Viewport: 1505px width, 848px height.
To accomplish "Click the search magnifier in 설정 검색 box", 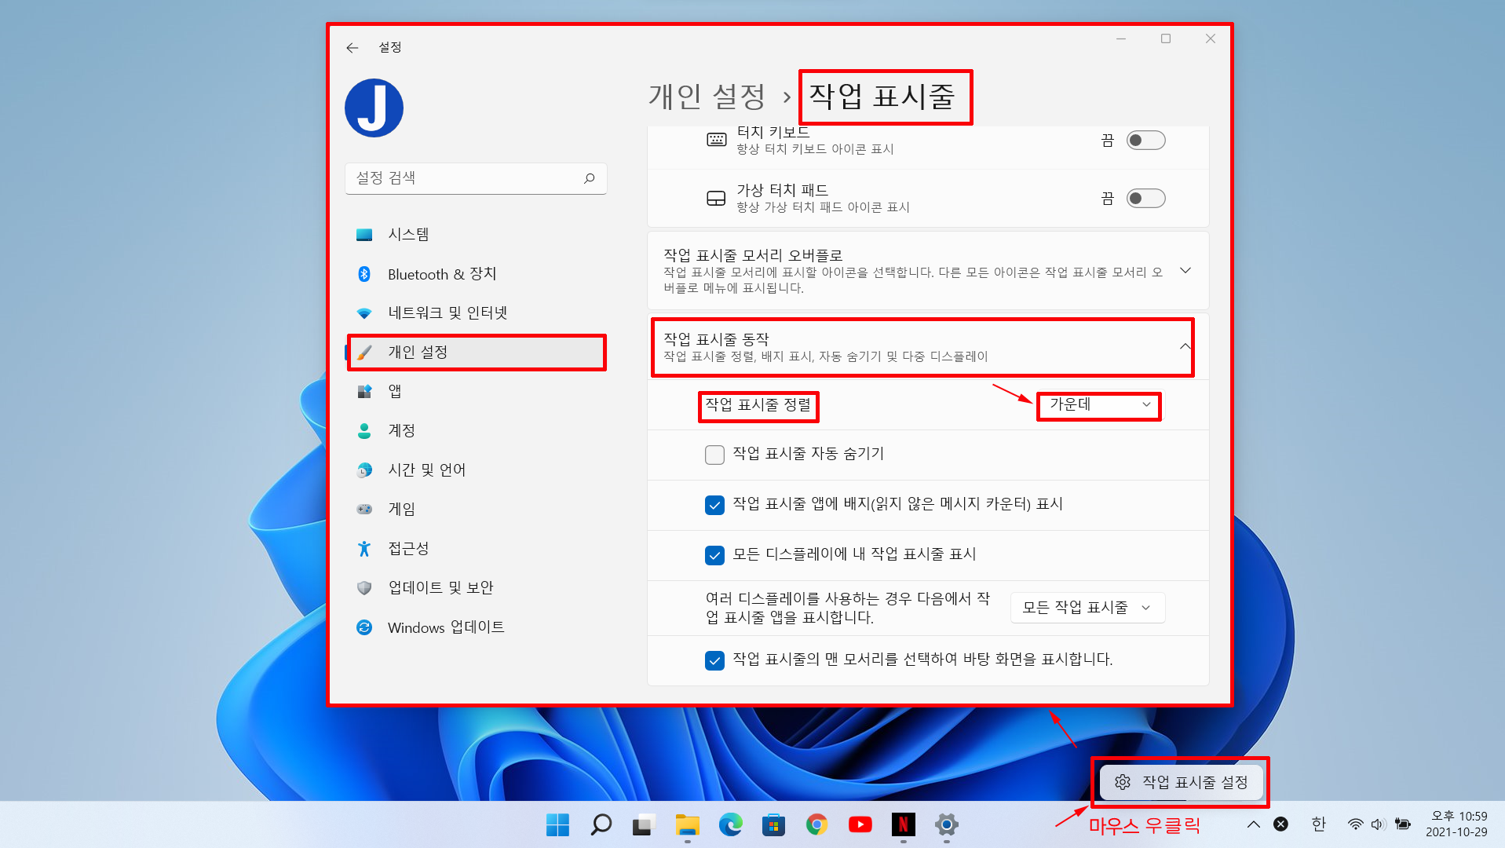I will [589, 178].
